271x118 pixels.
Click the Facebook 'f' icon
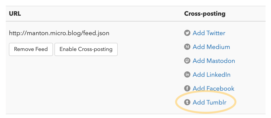point(187,88)
